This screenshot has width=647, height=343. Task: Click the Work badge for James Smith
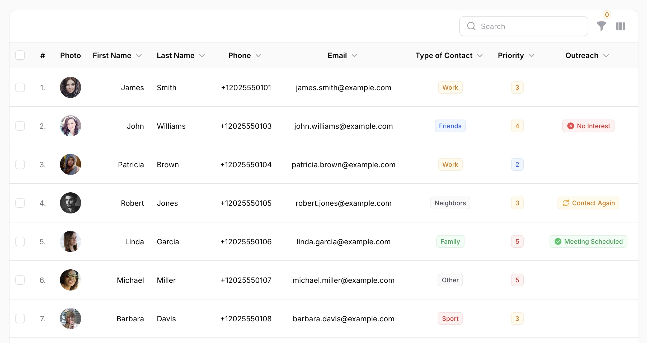[x=450, y=87]
